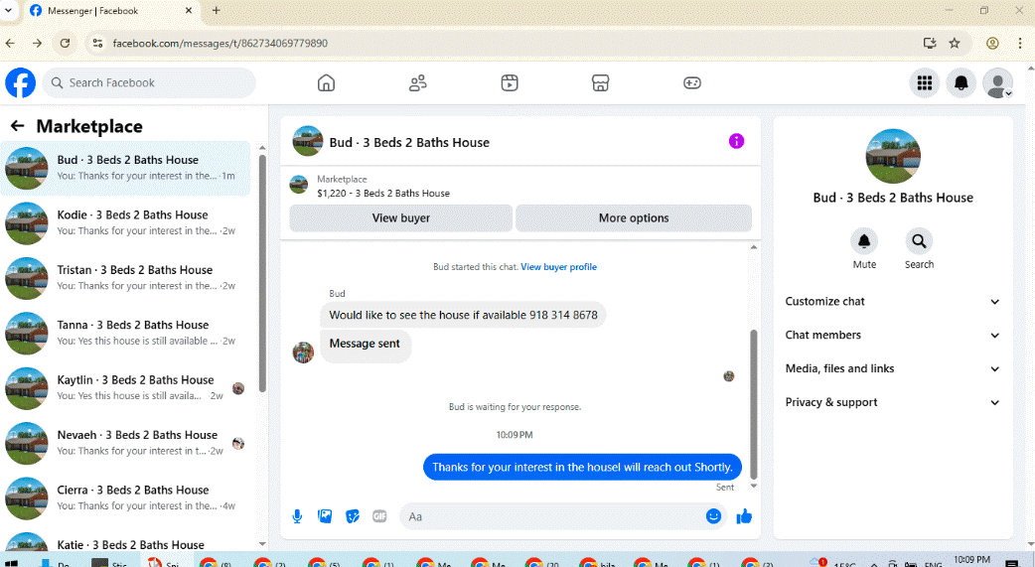
Task: Open conversation info purple icon
Action: coord(736,141)
